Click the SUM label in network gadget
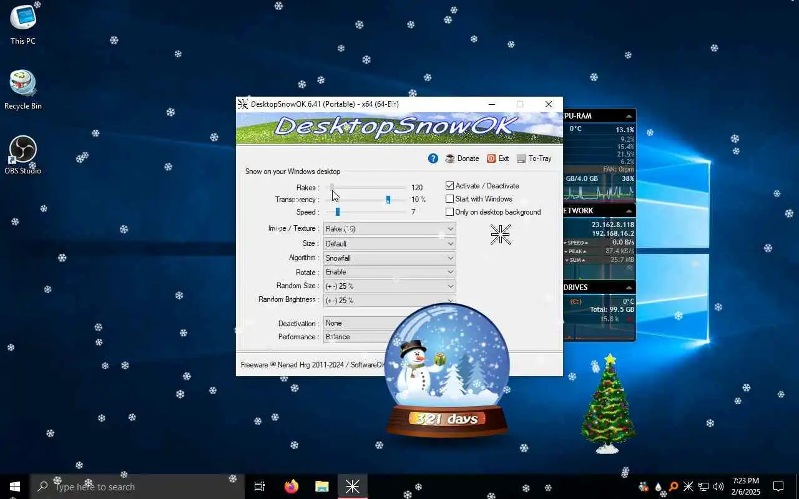Viewport: 799px width, 499px height. [574, 260]
